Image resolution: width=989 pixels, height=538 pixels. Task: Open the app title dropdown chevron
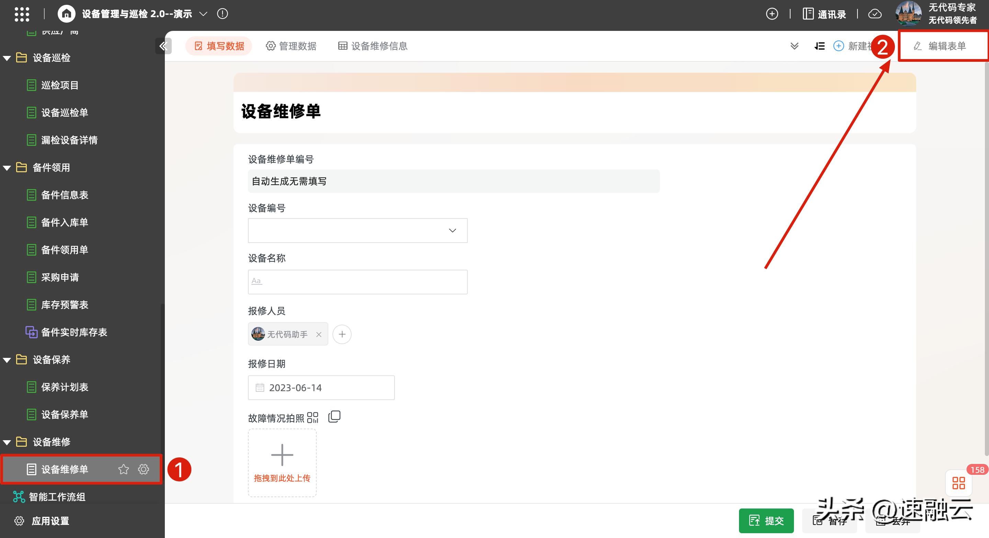point(203,13)
